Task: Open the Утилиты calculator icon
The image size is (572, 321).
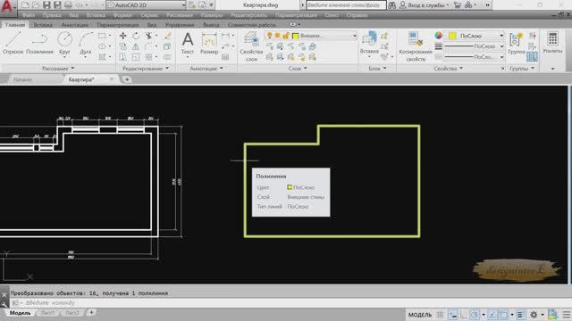Action: (552, 43)
